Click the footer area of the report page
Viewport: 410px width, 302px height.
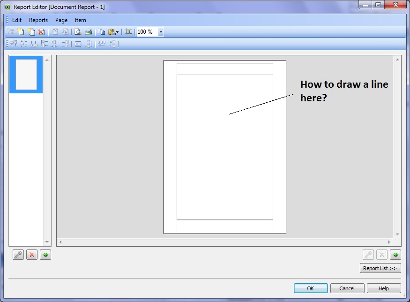[x=225, y=225]
